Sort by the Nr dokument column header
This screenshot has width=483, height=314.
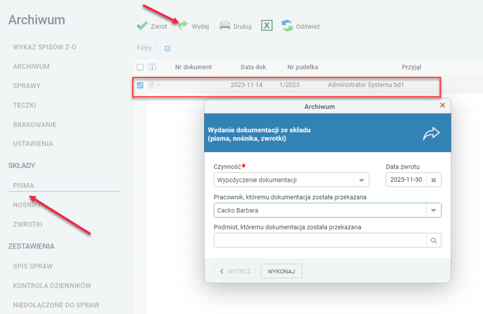pyautogui.click(x=193, y=67)
